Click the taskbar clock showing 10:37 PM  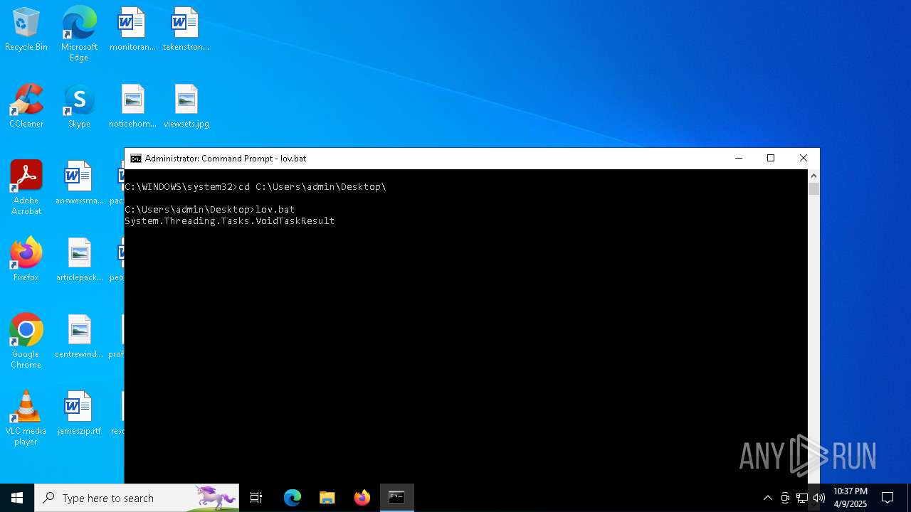(851, 498)
